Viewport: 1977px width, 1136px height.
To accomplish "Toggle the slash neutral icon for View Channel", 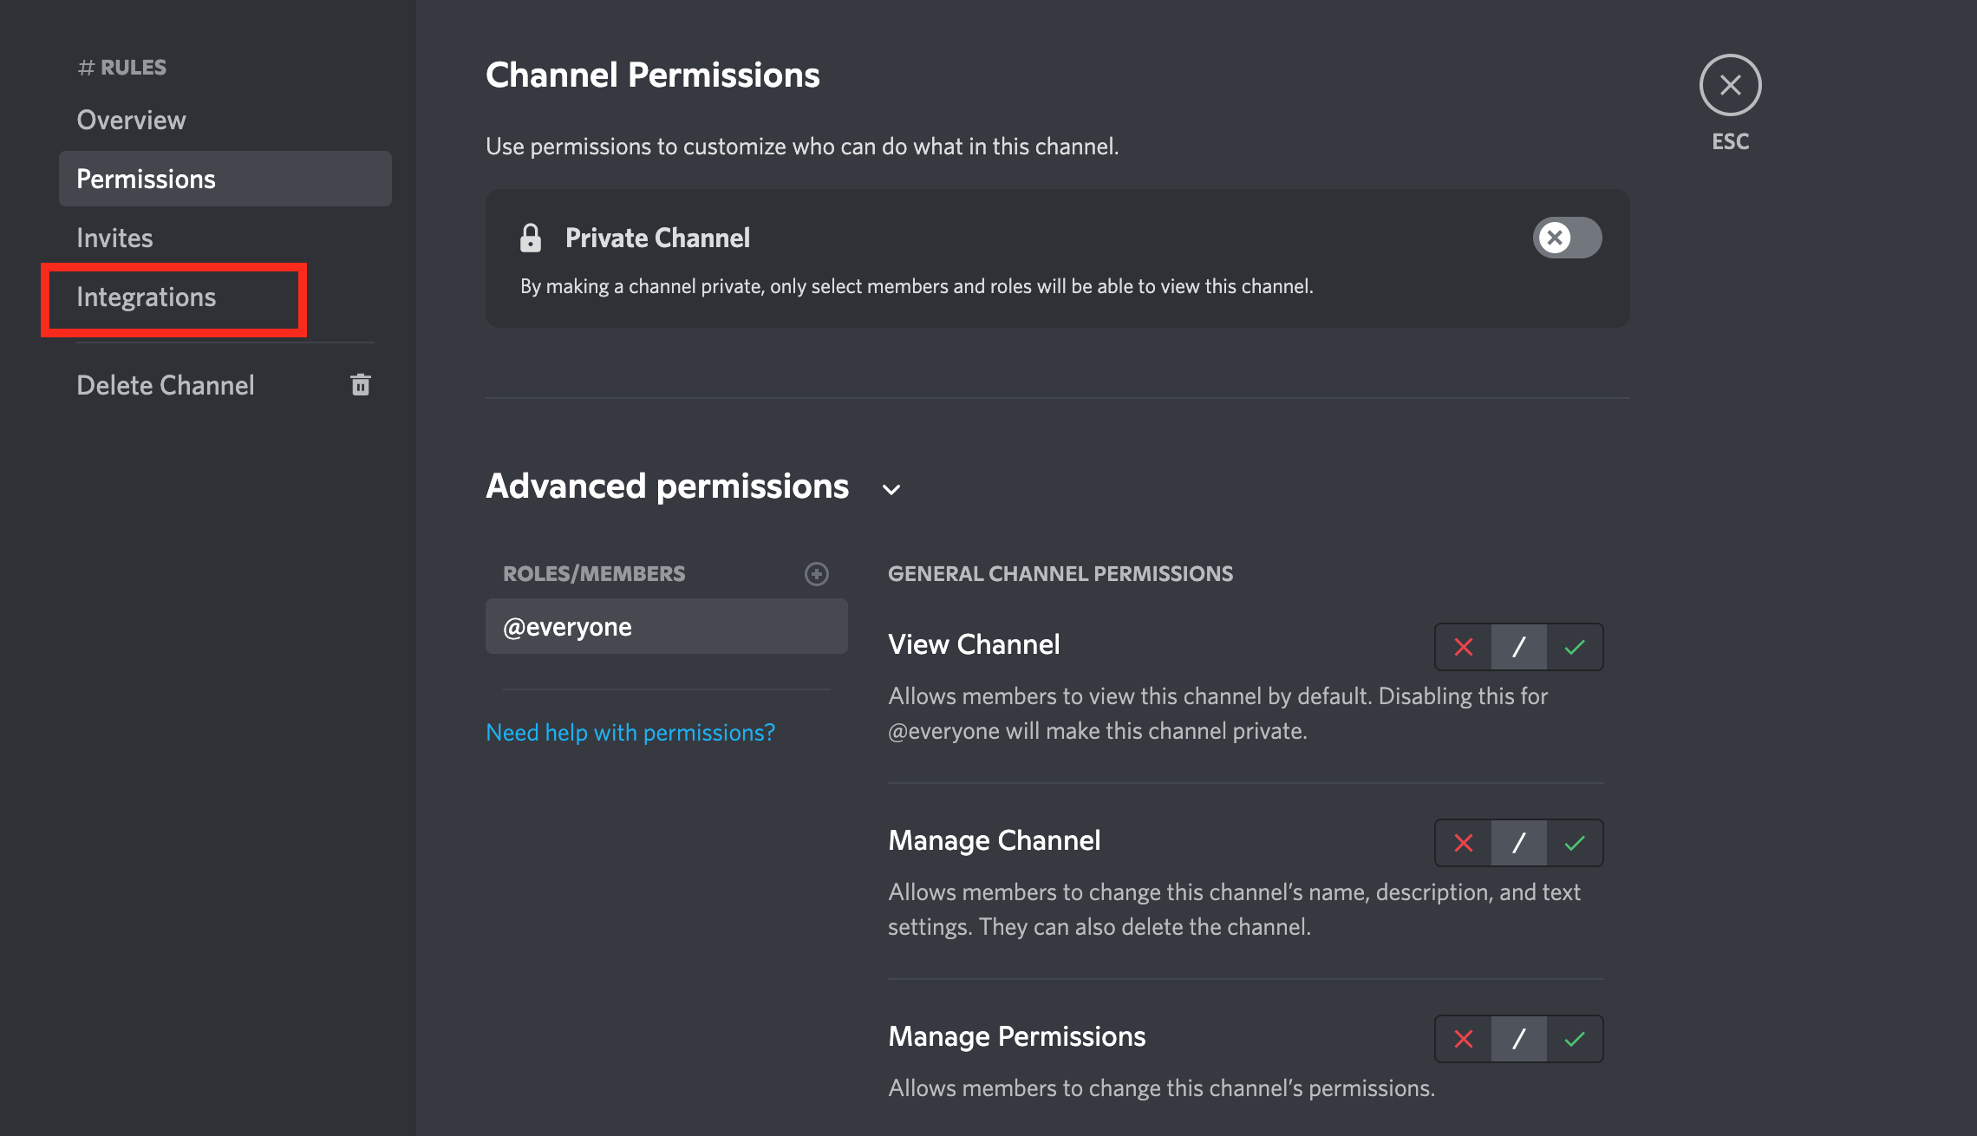I will click(1518, 646).
